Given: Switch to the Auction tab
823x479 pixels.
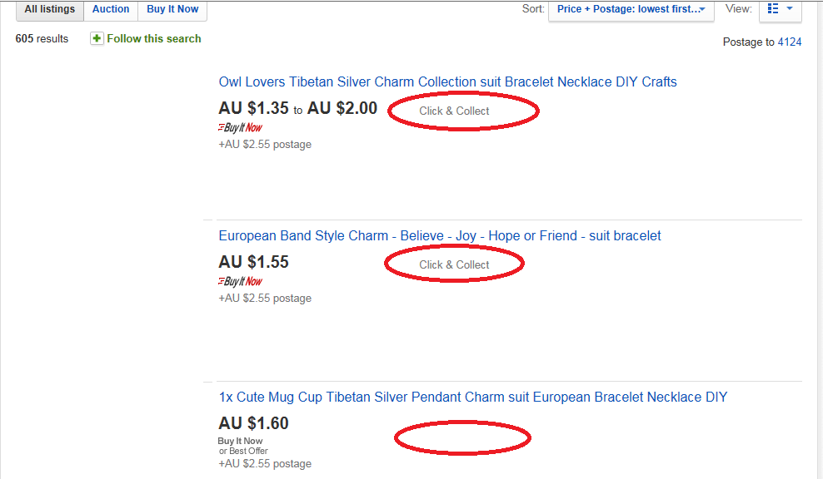Looking at the screenshot, I should click(x=111, y=9).
